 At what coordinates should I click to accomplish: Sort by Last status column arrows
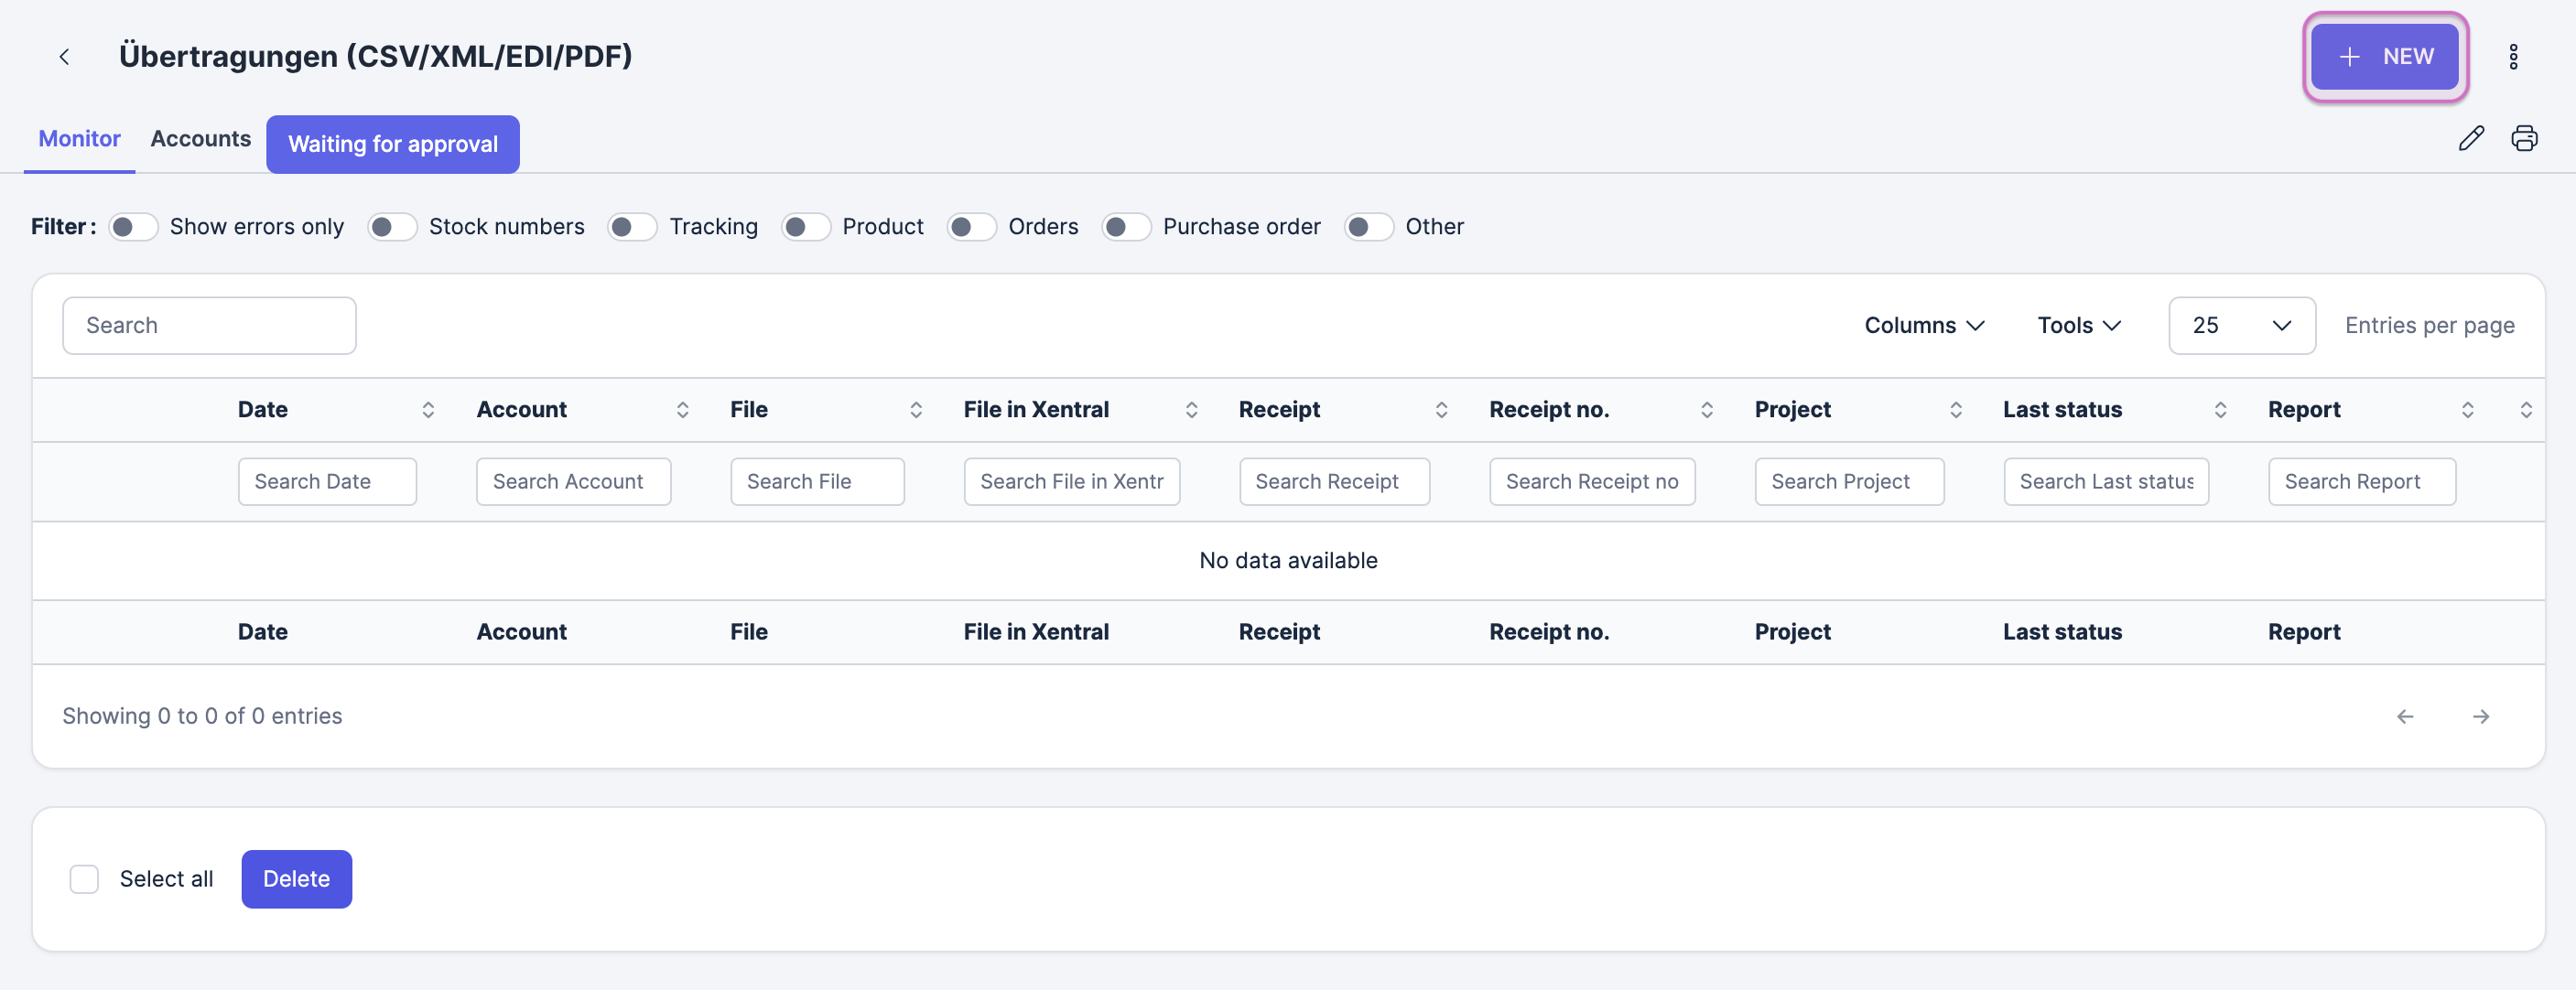click(2220, 410)
